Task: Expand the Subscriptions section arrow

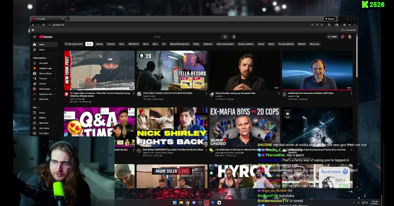Action: point(48,58)
